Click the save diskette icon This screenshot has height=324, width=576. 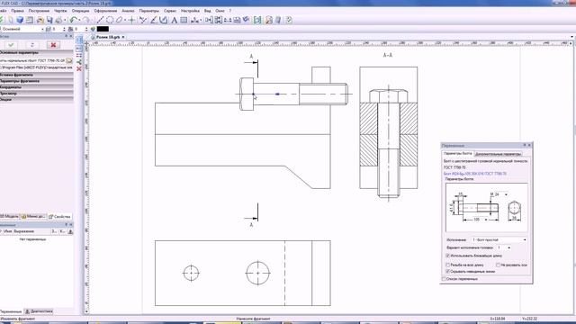click(x=49, y=20)
